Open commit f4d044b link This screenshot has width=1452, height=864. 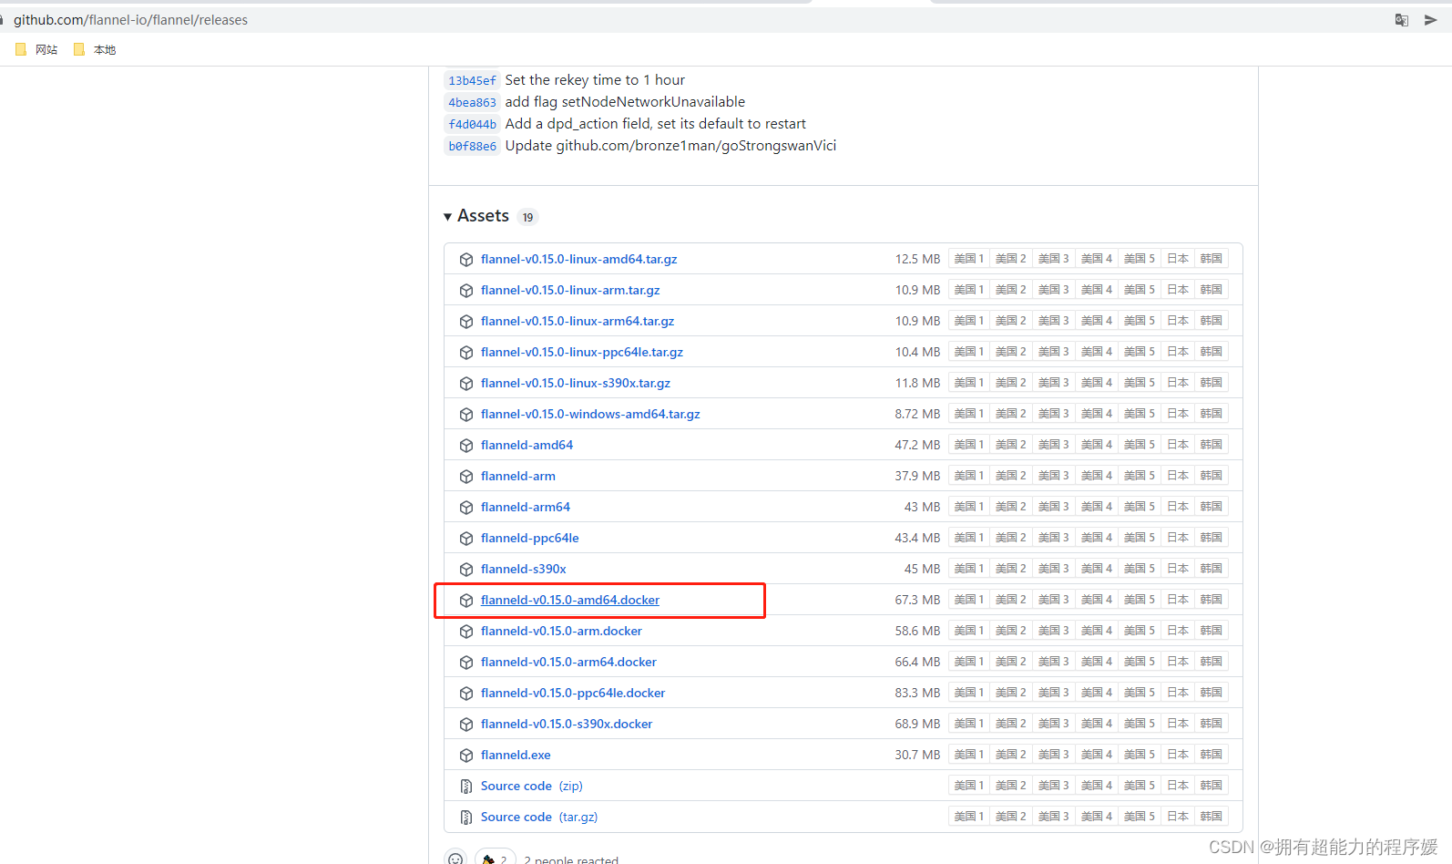pos(472,124)
